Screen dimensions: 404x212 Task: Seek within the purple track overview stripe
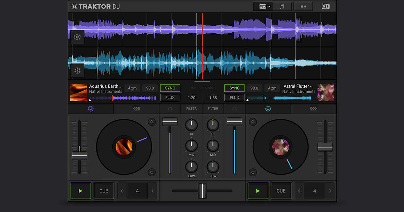point(123,98)
